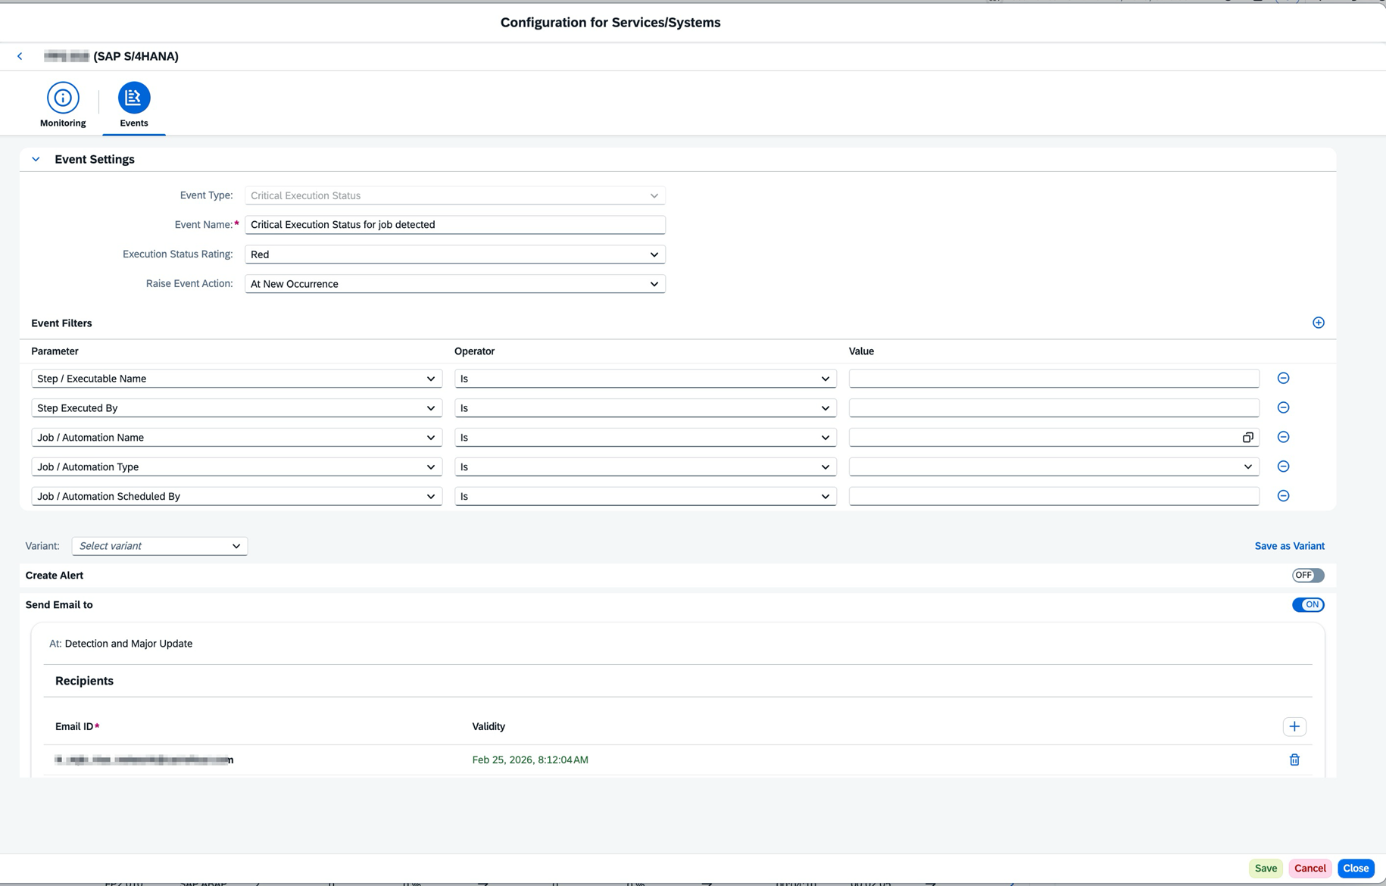Click the Event Name input field
This screenshot has width=1386, height=886.
454,225
